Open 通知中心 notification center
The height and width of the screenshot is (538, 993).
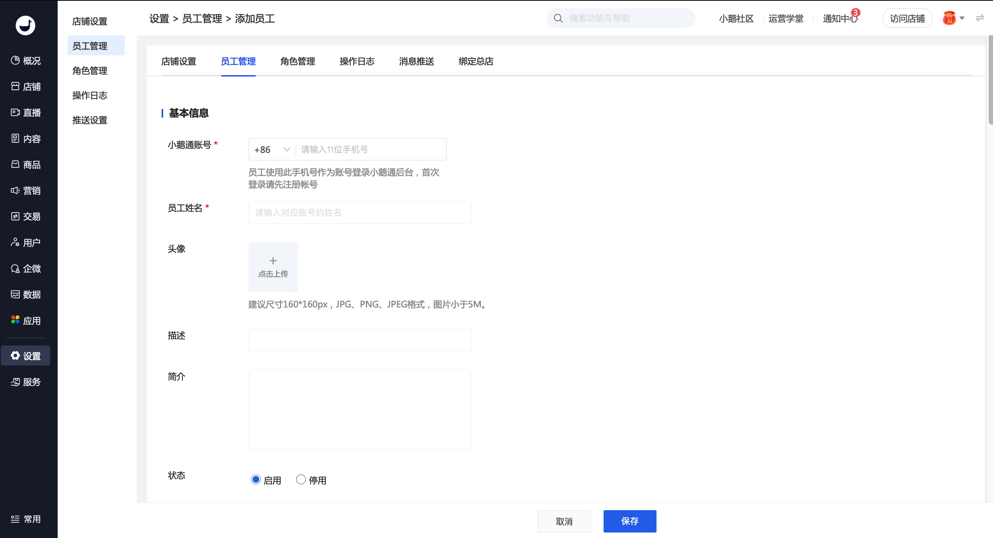click(x=840, y=18)
